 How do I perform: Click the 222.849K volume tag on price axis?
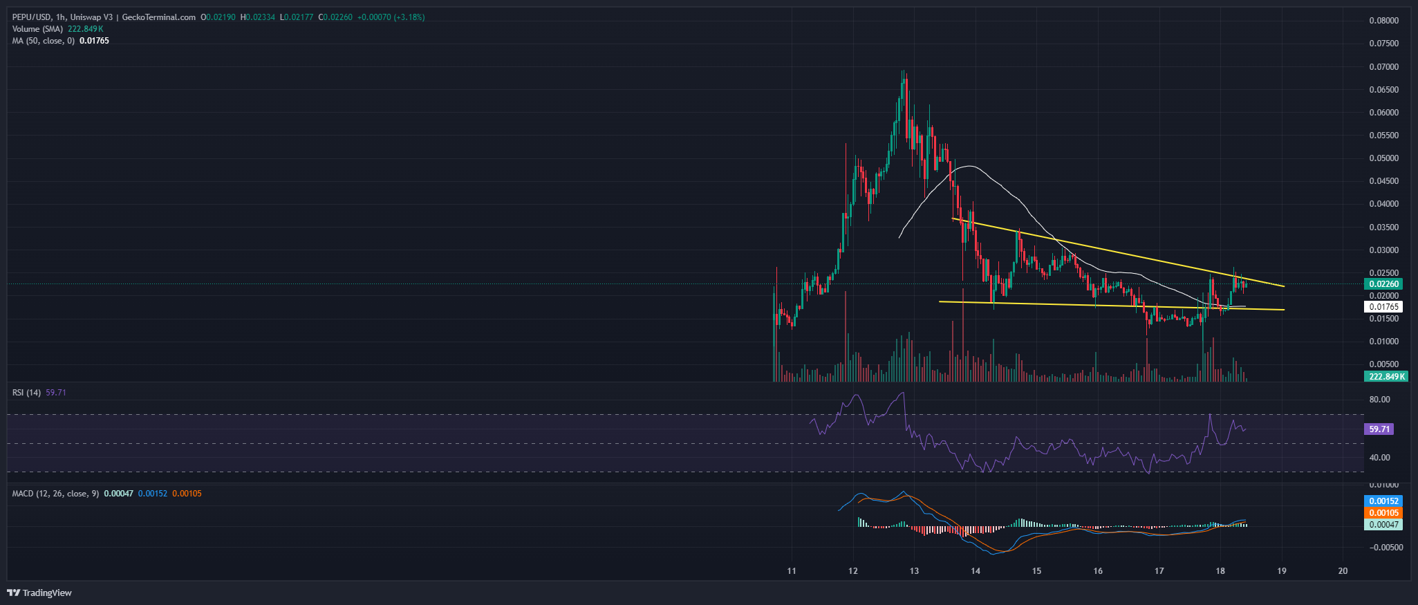(1387, 376)
